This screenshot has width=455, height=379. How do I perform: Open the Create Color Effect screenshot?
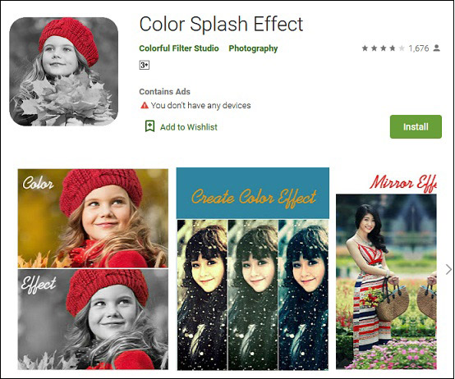(253, 268)
